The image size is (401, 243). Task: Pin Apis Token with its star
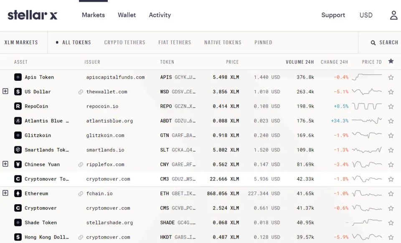tap(391, 78)
